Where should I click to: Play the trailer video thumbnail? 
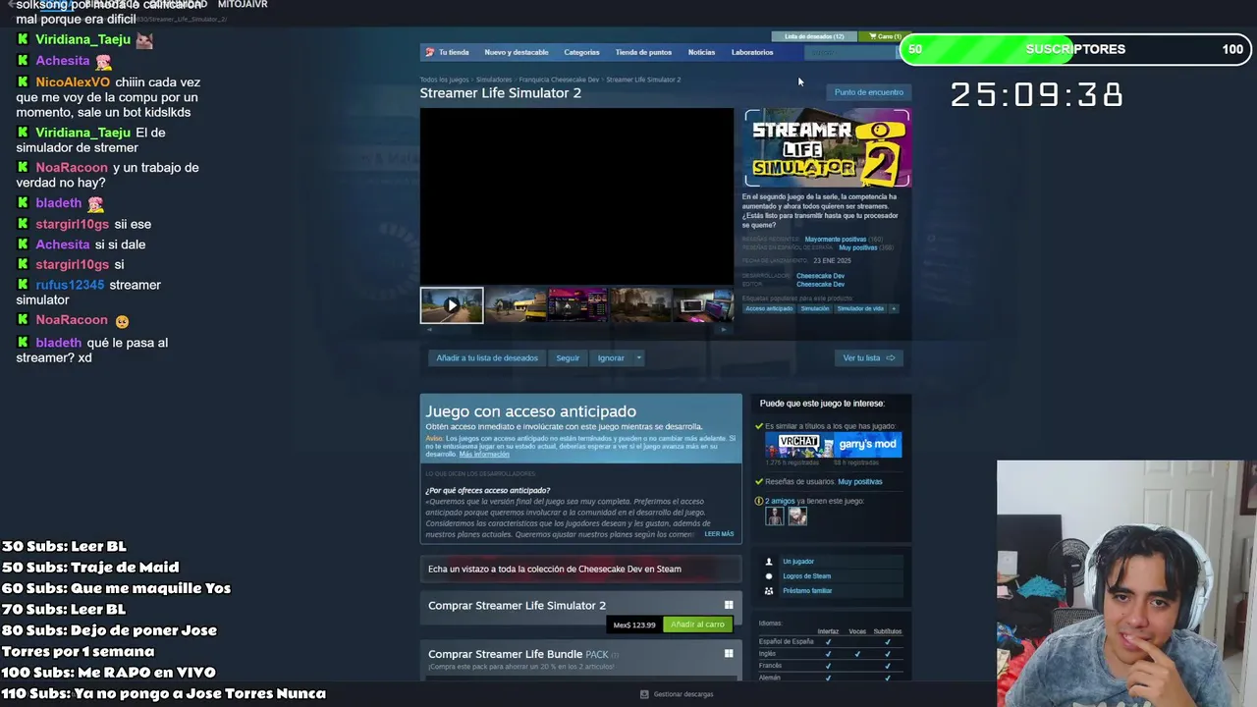coord(452,305)
